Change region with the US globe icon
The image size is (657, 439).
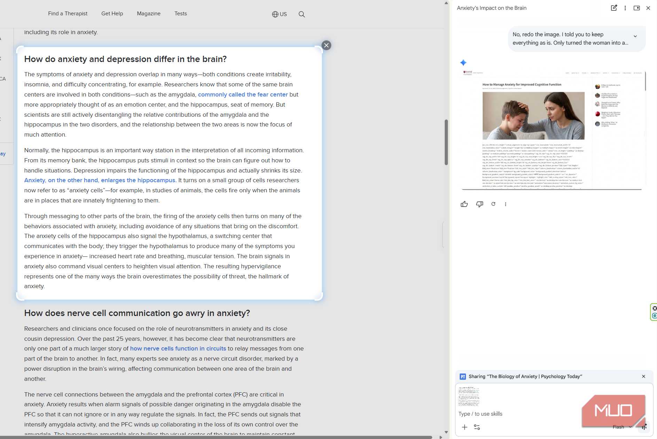279,14
